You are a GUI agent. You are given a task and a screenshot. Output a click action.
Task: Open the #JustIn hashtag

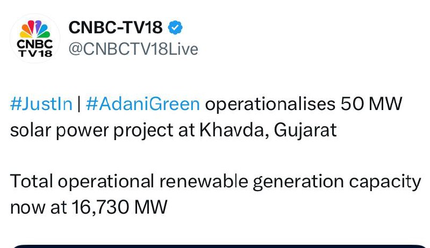pyautogui.click(x=41, y=104)
